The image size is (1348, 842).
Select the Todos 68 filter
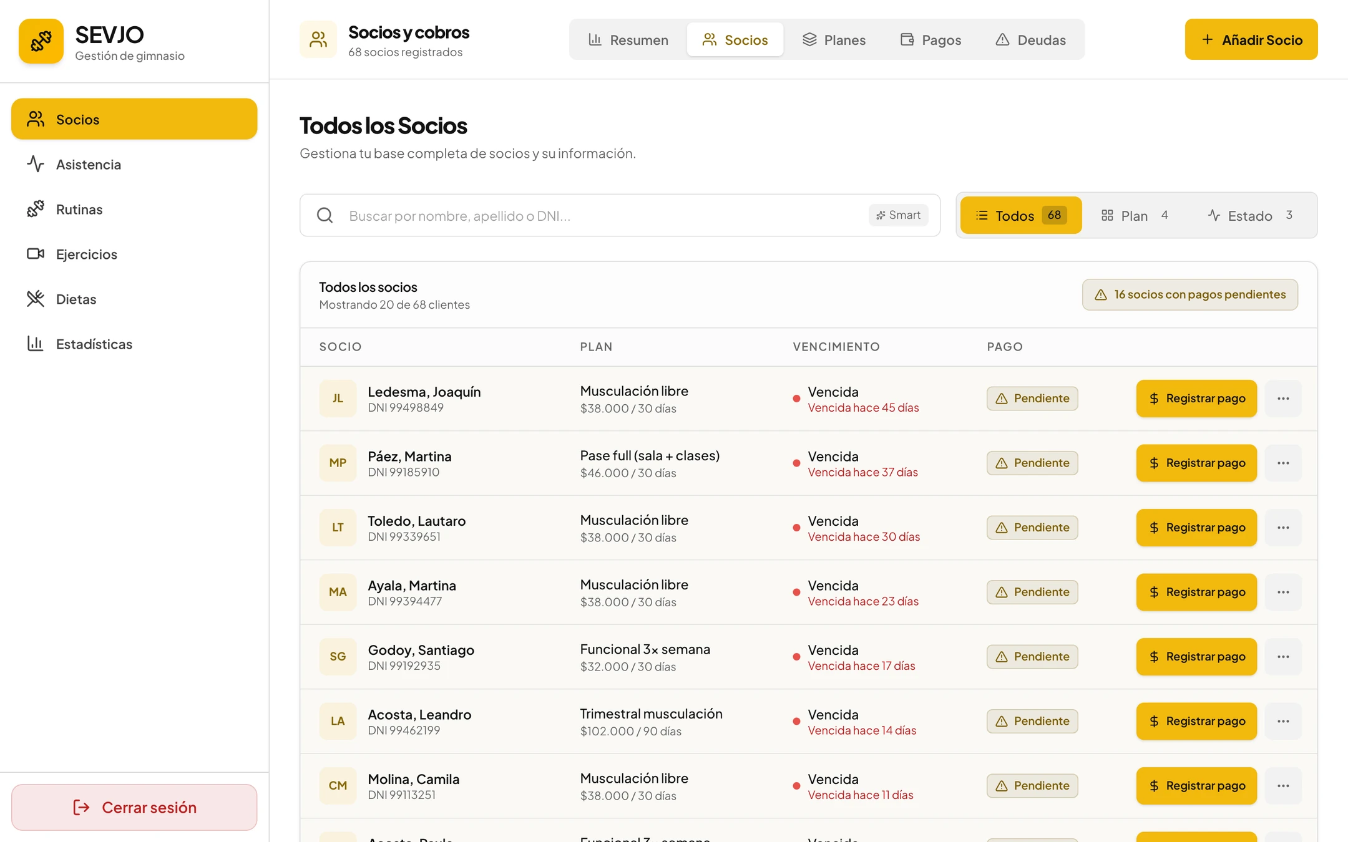click(1021, 215)
